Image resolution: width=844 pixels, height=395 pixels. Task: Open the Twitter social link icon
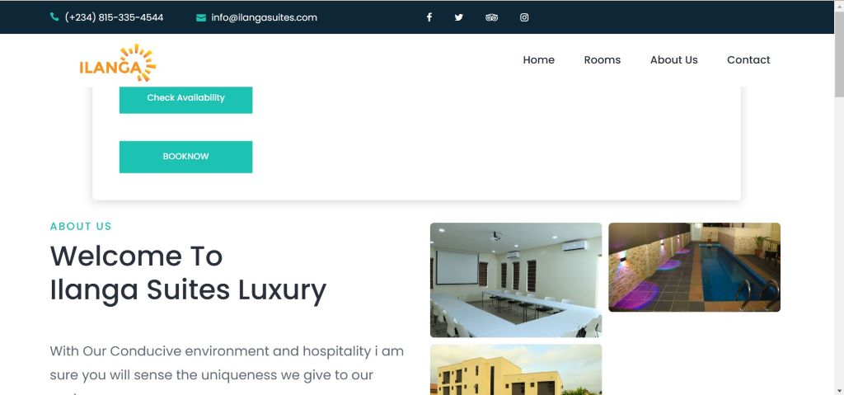pos(458,17)
